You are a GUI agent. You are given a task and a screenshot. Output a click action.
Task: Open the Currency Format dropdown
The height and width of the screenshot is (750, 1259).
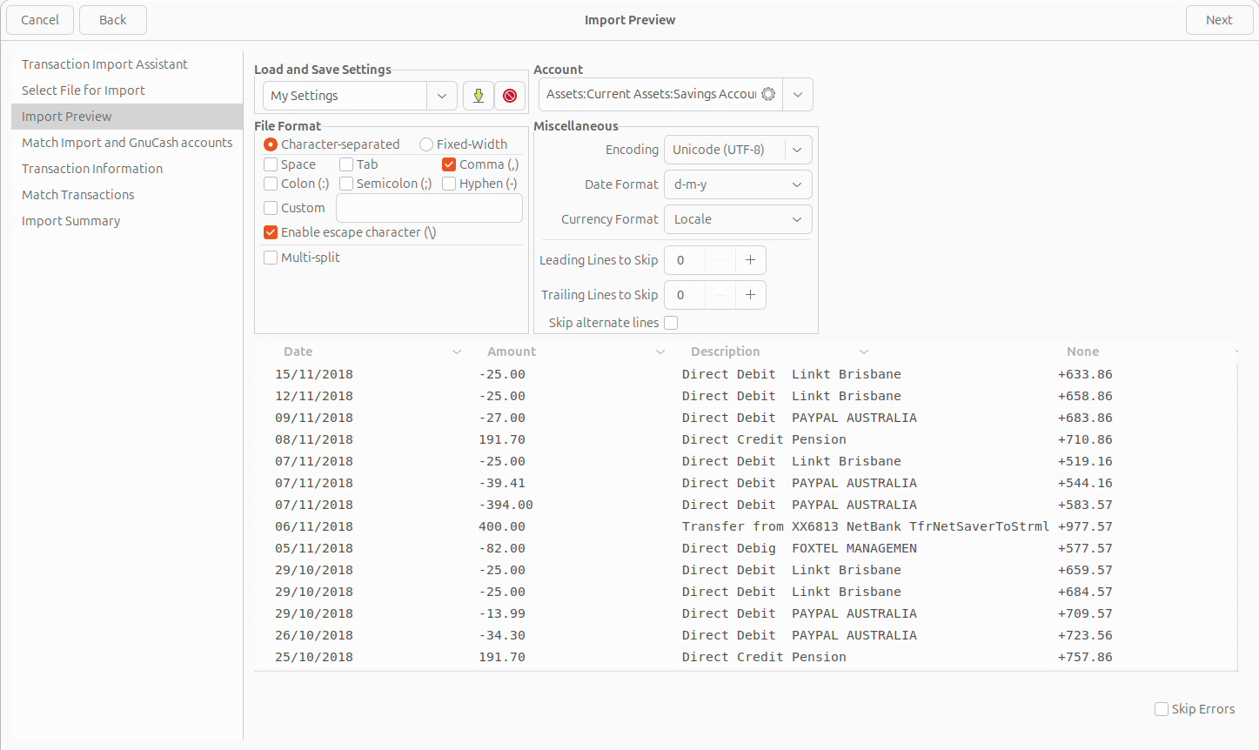coord(738,219)
